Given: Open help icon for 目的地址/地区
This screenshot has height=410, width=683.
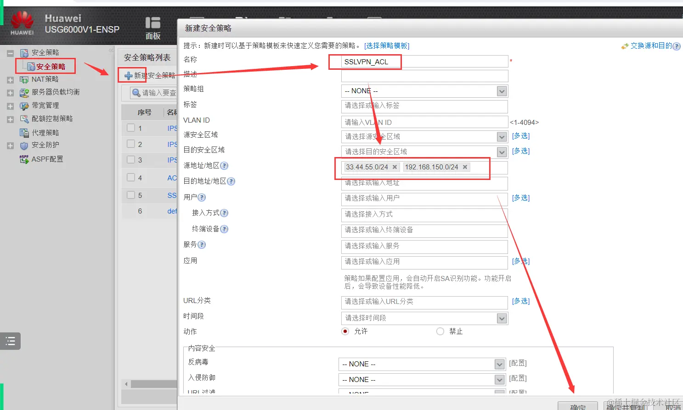Looking at the screenshot, I should (231, 181).
